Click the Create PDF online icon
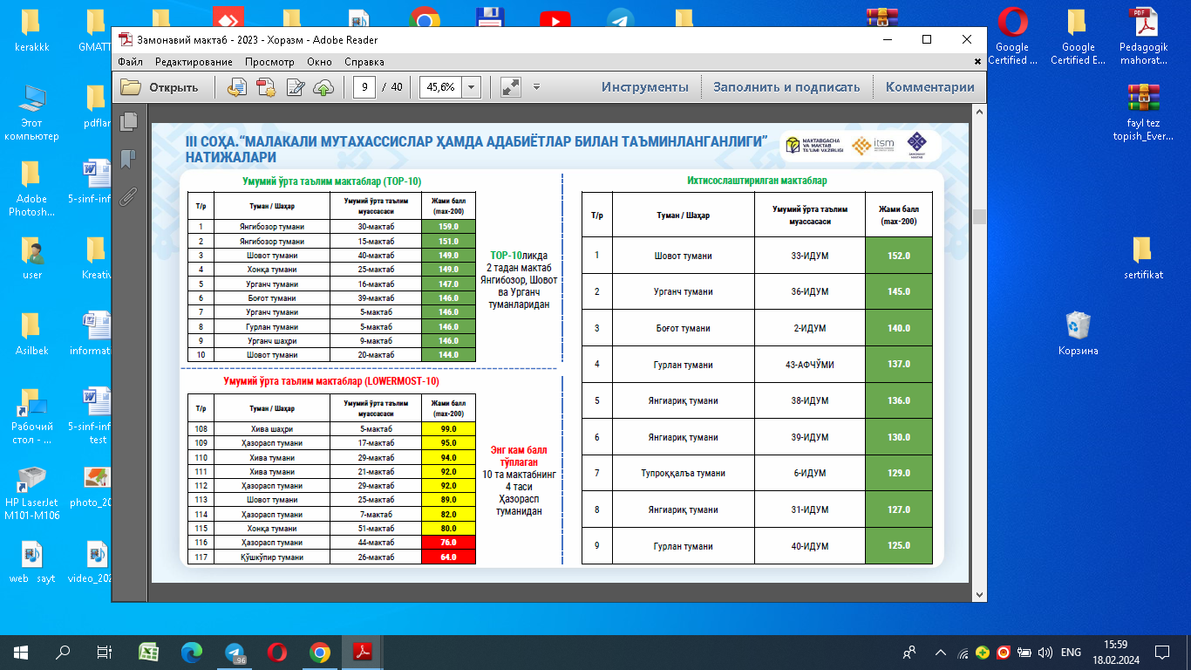This screenshot has width=1191, height=670. tap(265, 87)
